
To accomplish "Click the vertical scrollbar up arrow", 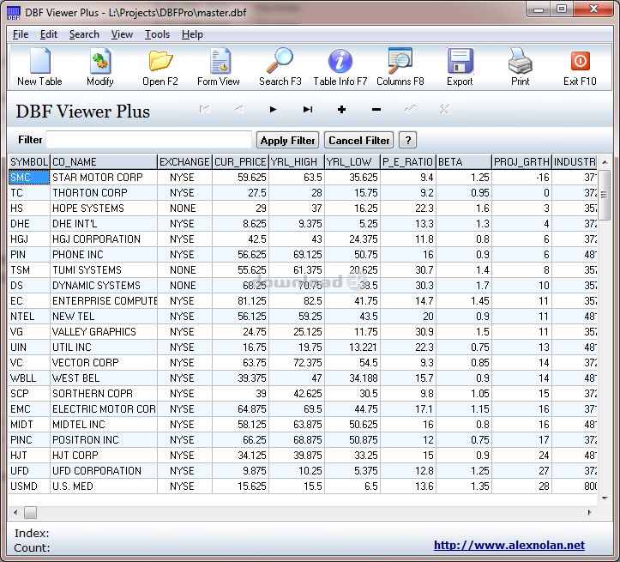I will coord(605,162).
